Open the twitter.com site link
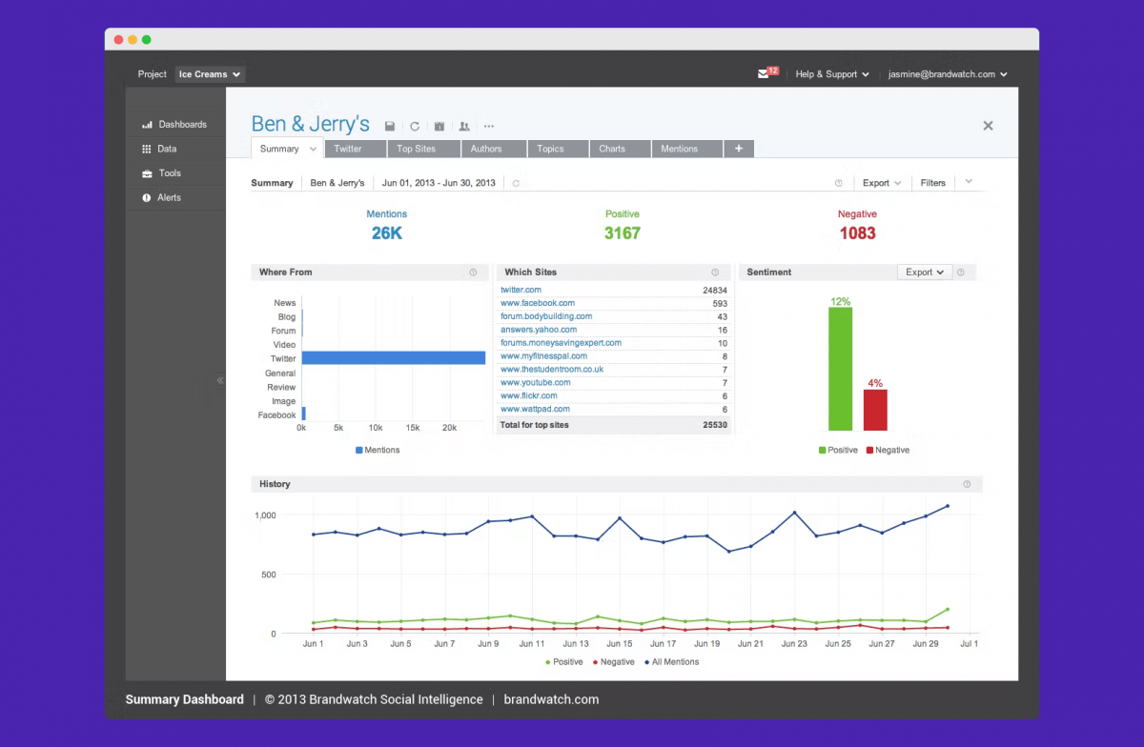Viewport: 1144px width, 747px height. 521,290
